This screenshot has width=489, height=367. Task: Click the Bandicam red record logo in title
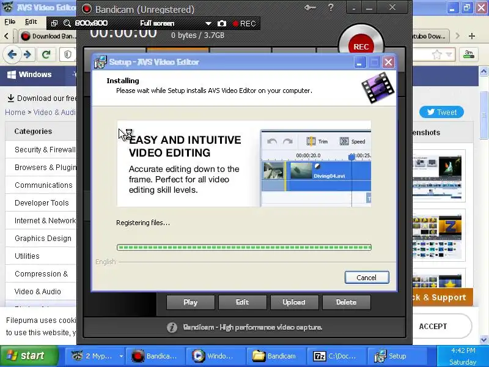pyautogui.click(x=86, y=9)
